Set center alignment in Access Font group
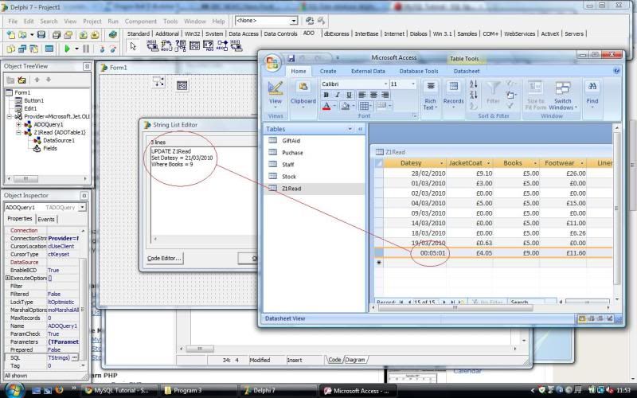The height and width of the screenshot is (398, 637). [373, 95]
